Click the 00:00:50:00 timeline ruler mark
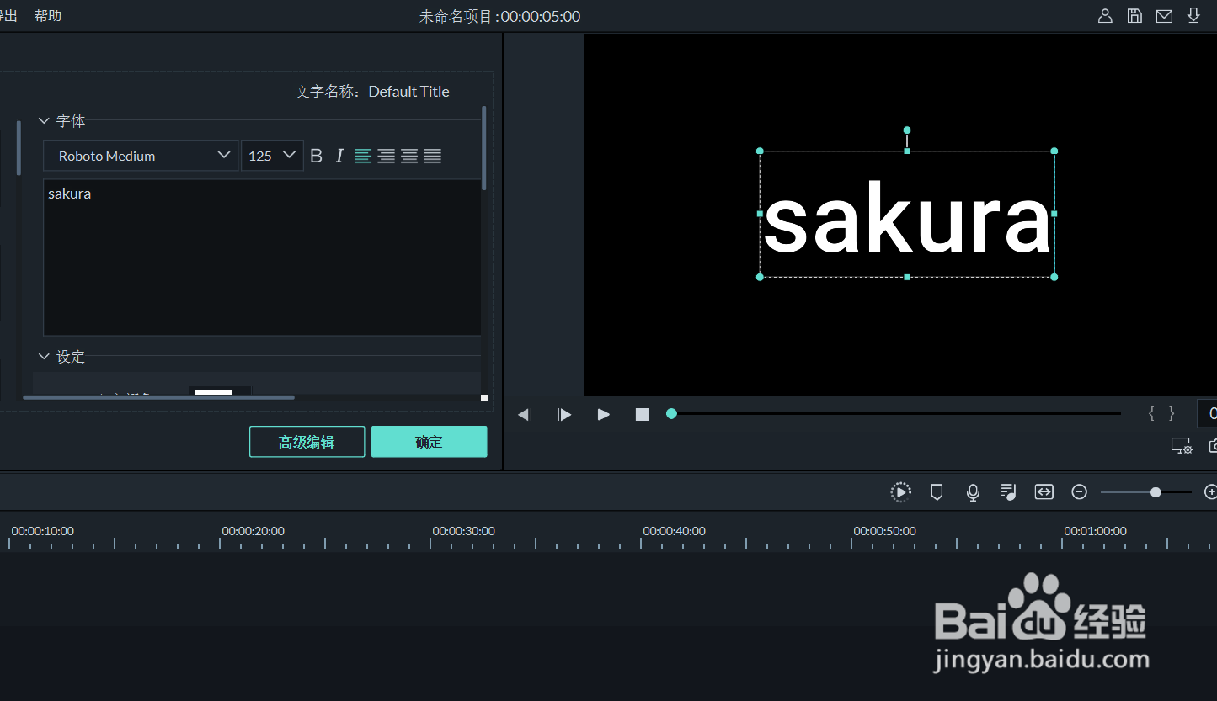Viewport: 1217px width, 701px height. click(884, 531)
